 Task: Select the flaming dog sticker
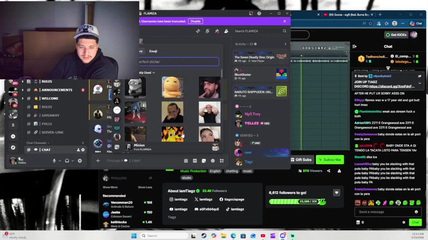tap(173, 134)
